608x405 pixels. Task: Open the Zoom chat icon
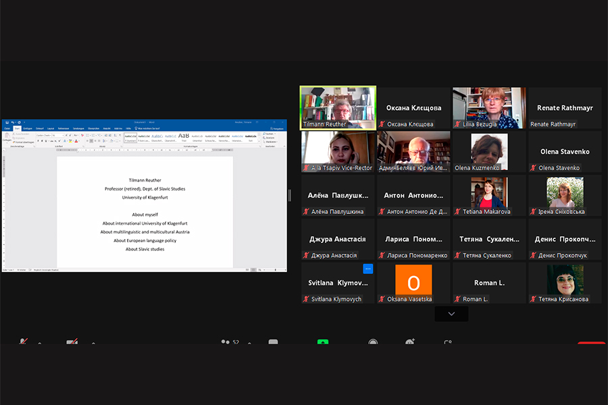pos(273,342)
